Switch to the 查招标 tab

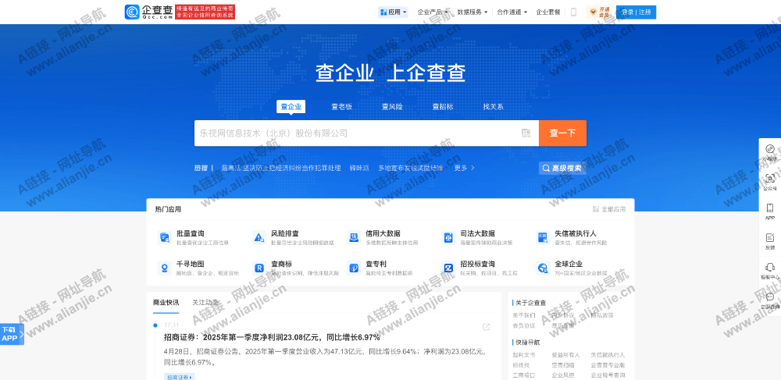tap(442, 106)
